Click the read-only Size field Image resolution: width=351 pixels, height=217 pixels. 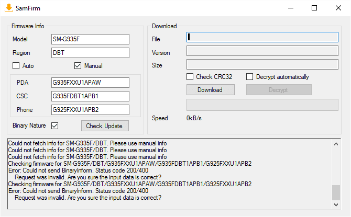pos(262,64)
